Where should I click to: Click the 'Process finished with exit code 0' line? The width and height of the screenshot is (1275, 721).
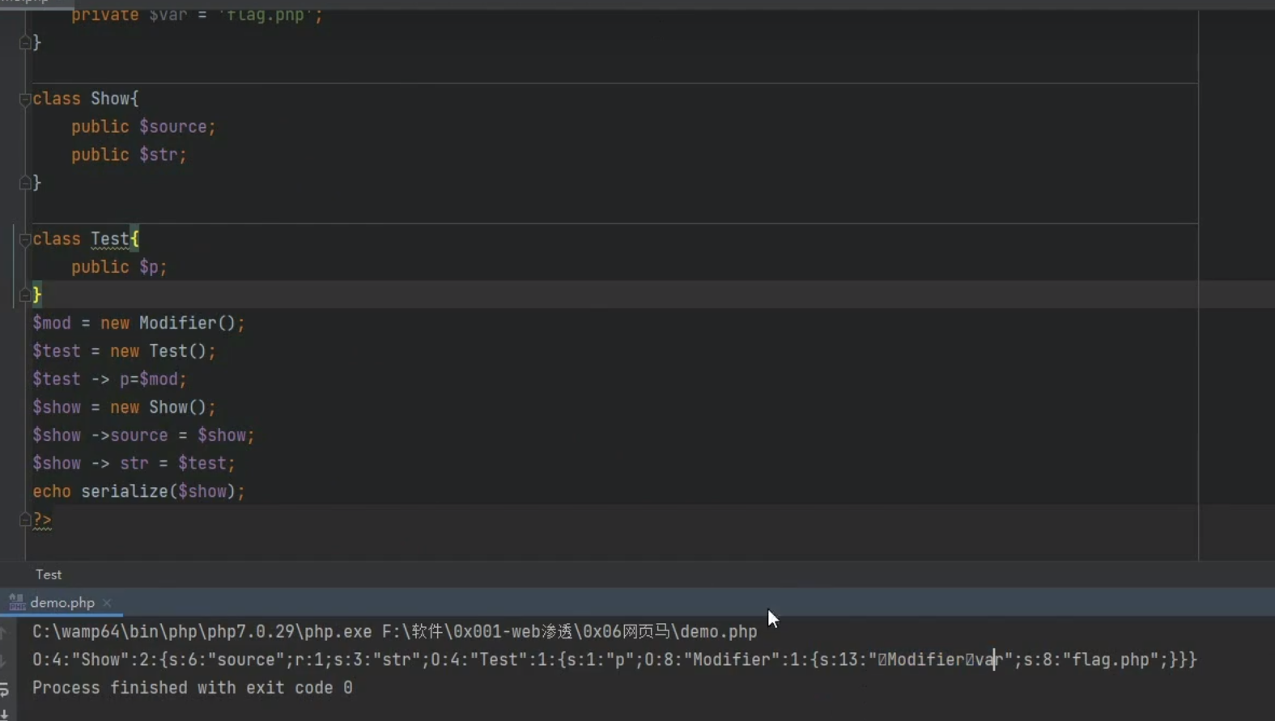(192, 688)
